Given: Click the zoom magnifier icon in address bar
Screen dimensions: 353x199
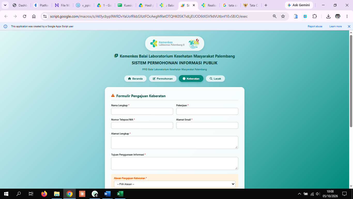Looking at the screenshot, I should (x=275, y=16).
